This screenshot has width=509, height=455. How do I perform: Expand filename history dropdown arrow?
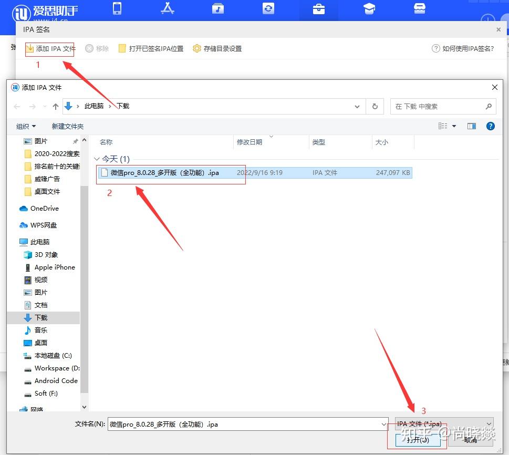click(383, 425)
